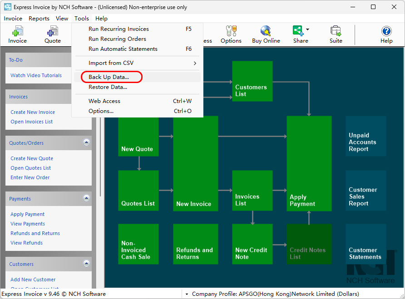The width and height of the screenshot is (405, 299).
Task: Open the Invoice menu
Action: point(13,19)
